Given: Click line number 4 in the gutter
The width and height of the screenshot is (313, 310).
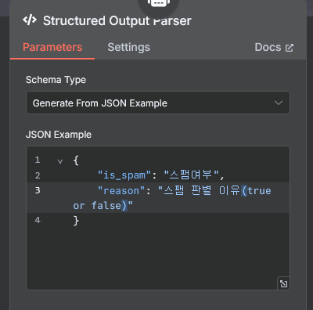Looking at the screenshot, I should (38, 220).
